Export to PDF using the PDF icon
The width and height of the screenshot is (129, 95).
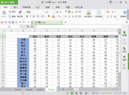point(9,23)
